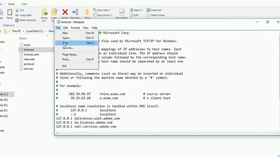
Task: Choose New in the File menu
Action: 77,33
